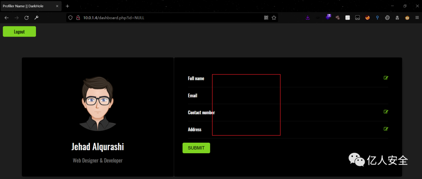Open the cookie editor extension icon
The image size is (422, 179).
point(387,18)
